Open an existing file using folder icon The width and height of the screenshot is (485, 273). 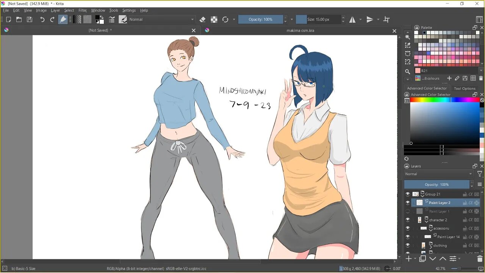coord(19,19)
